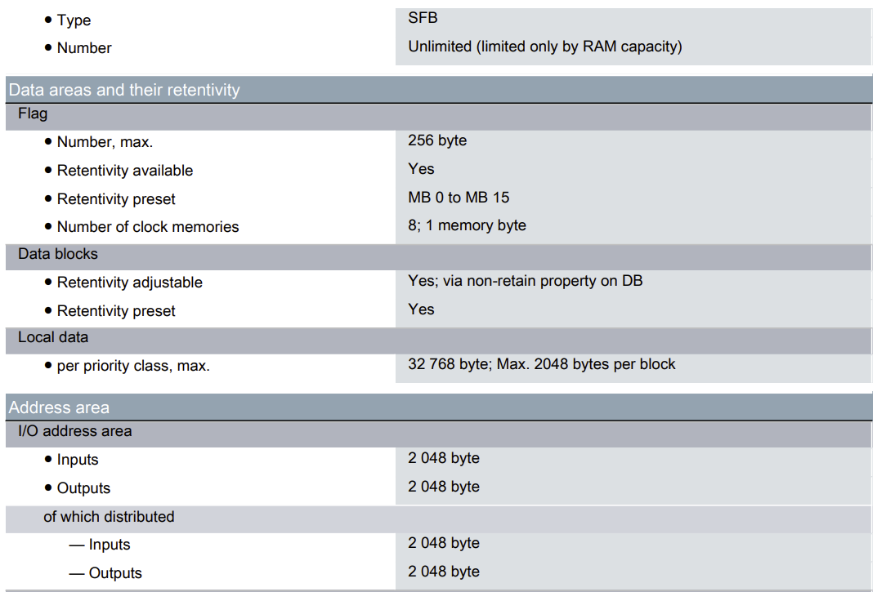Click "Yes; via non-retain property on DB" text

pyautogui.click(x=525, y=281)
